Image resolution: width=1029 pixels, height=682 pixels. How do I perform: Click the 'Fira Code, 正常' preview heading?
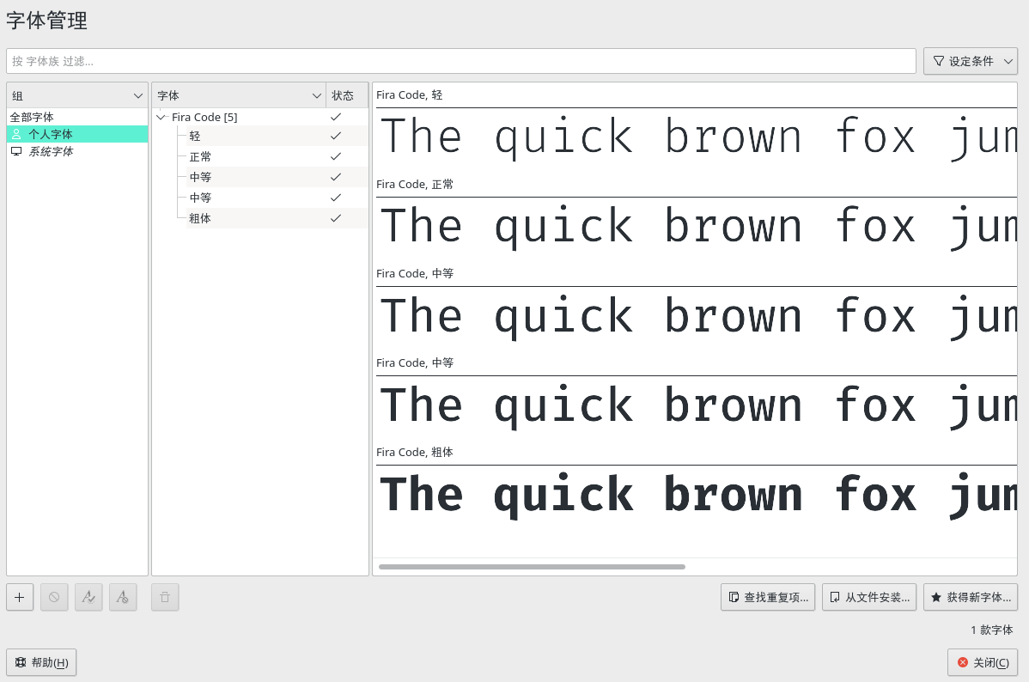pos(415,185)
